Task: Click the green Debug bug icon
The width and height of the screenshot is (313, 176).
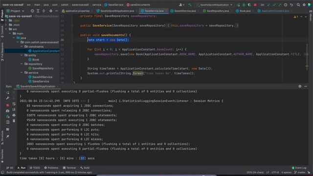Action: pos(244,5)
